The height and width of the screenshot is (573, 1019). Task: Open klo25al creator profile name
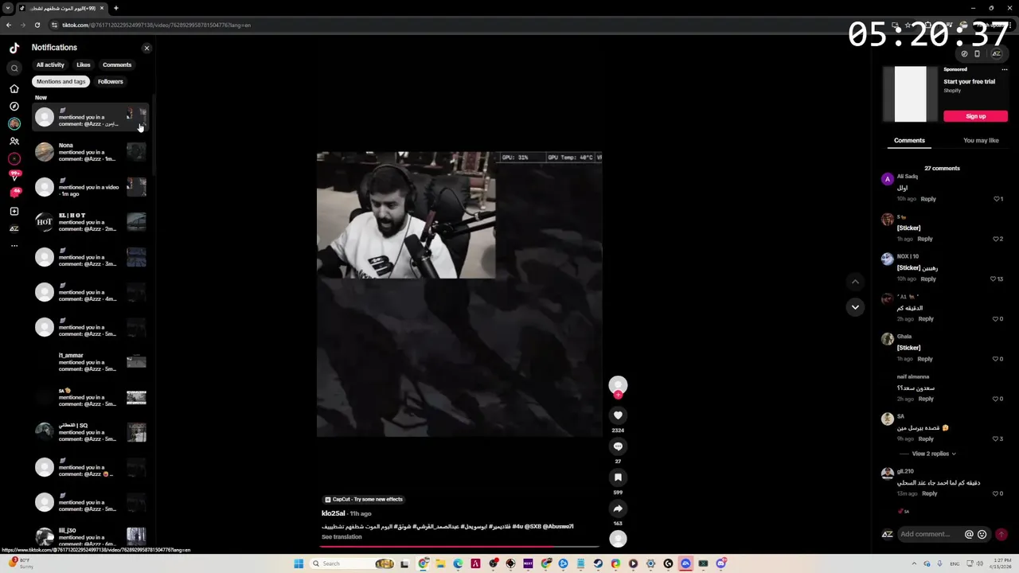coord(334,513)
